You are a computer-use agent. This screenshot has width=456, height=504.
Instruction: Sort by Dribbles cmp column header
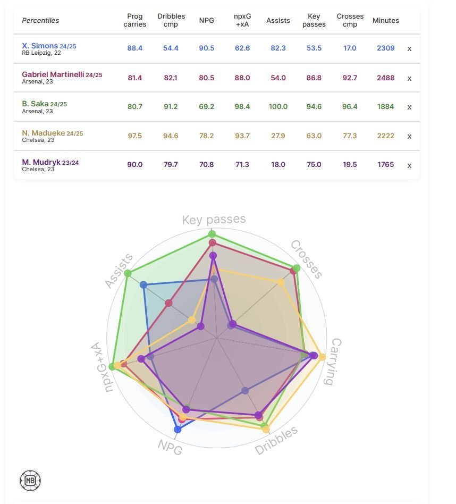coord(171,20)
